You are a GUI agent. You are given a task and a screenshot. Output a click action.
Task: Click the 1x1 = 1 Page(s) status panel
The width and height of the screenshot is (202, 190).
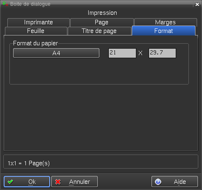101,162
